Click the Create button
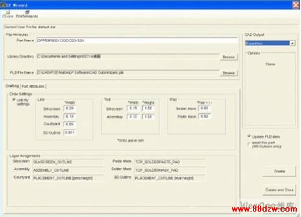Screen dimensions: 301x217 pos(279,171)
